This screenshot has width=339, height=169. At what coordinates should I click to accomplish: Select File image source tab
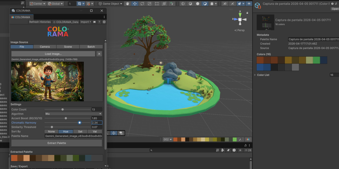pyautogui.click(x=22, y=47)
